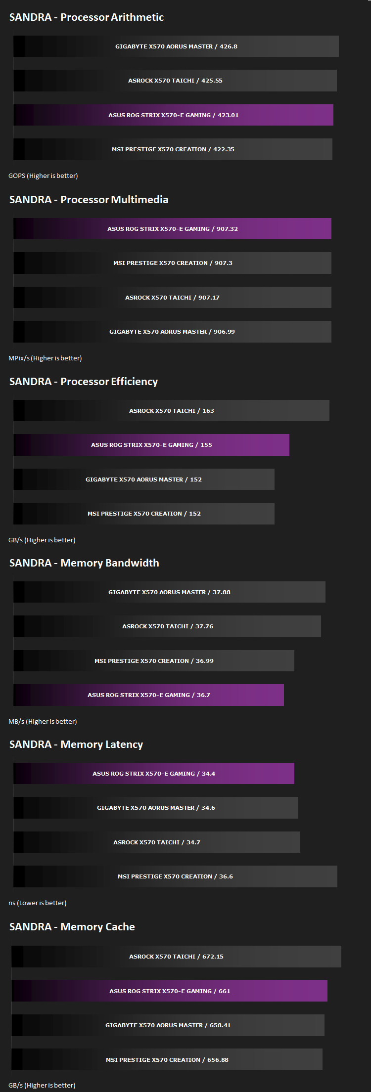
Task: Select the purple ASUS ROG Strix 36.7 bar
Action: [x=148, y=695]
